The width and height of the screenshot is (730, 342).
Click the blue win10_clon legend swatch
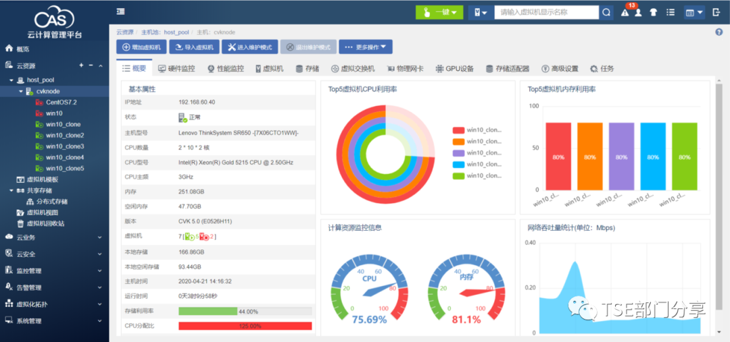coord(458,165)
